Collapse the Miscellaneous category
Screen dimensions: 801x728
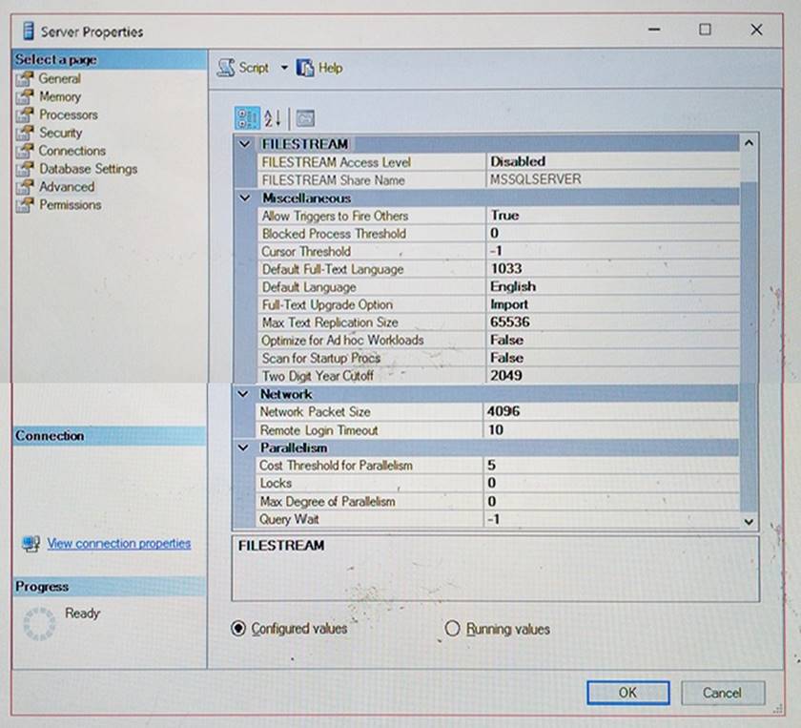(245, 198)
